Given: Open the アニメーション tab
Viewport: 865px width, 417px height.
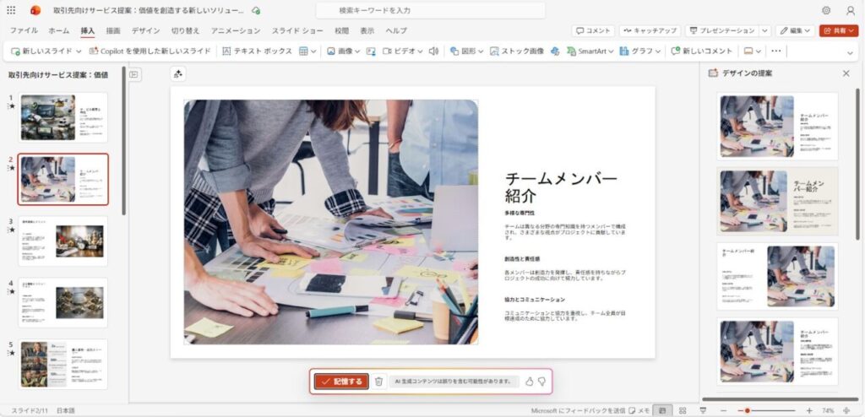Looking at the screenshot, I should pyautogui.click(x=236, y=30).
